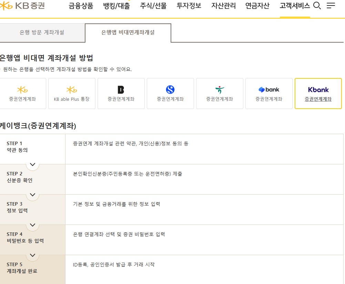Viewport: 345px width, 284px height.
Task: Open the hamburger full menu icon
Action: click(331, 6)
